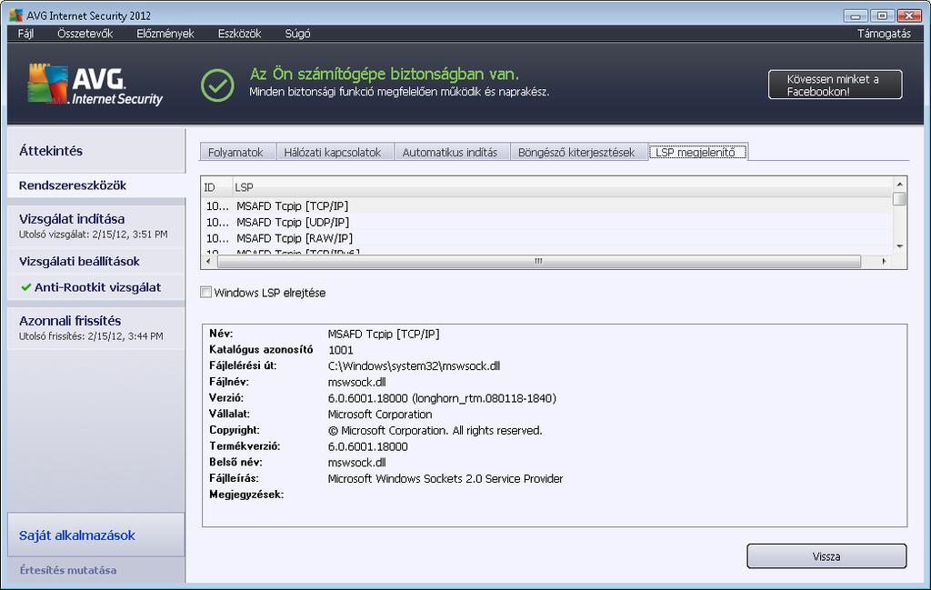Open the Támogatás menu
The width and height of the screenshot is (931, 590).
tap(884, 34)
